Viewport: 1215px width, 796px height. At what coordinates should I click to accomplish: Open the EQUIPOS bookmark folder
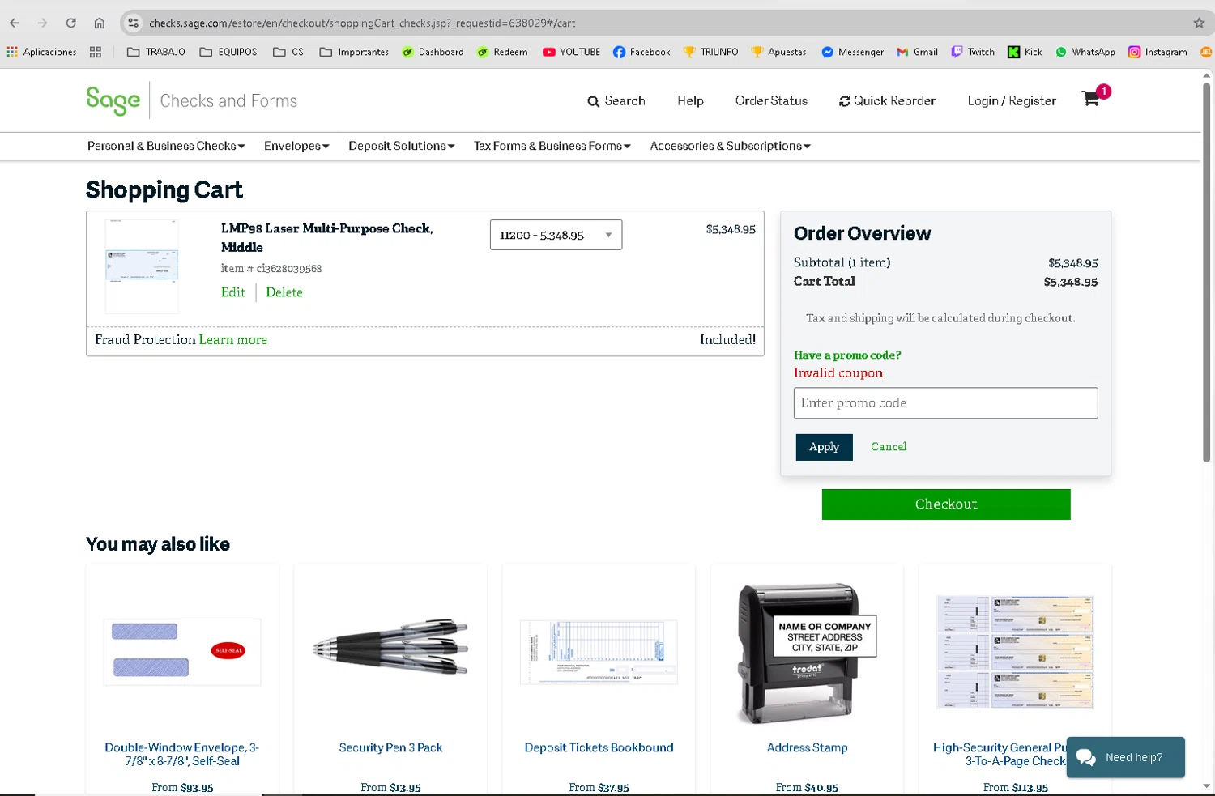coord(228,52)
